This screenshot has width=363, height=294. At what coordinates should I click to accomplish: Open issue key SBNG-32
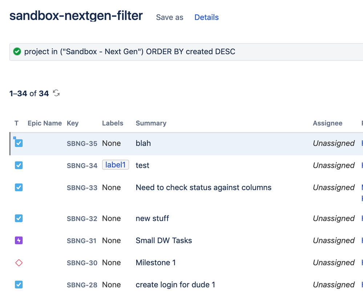pyautogui.click(x=82, y=219)
